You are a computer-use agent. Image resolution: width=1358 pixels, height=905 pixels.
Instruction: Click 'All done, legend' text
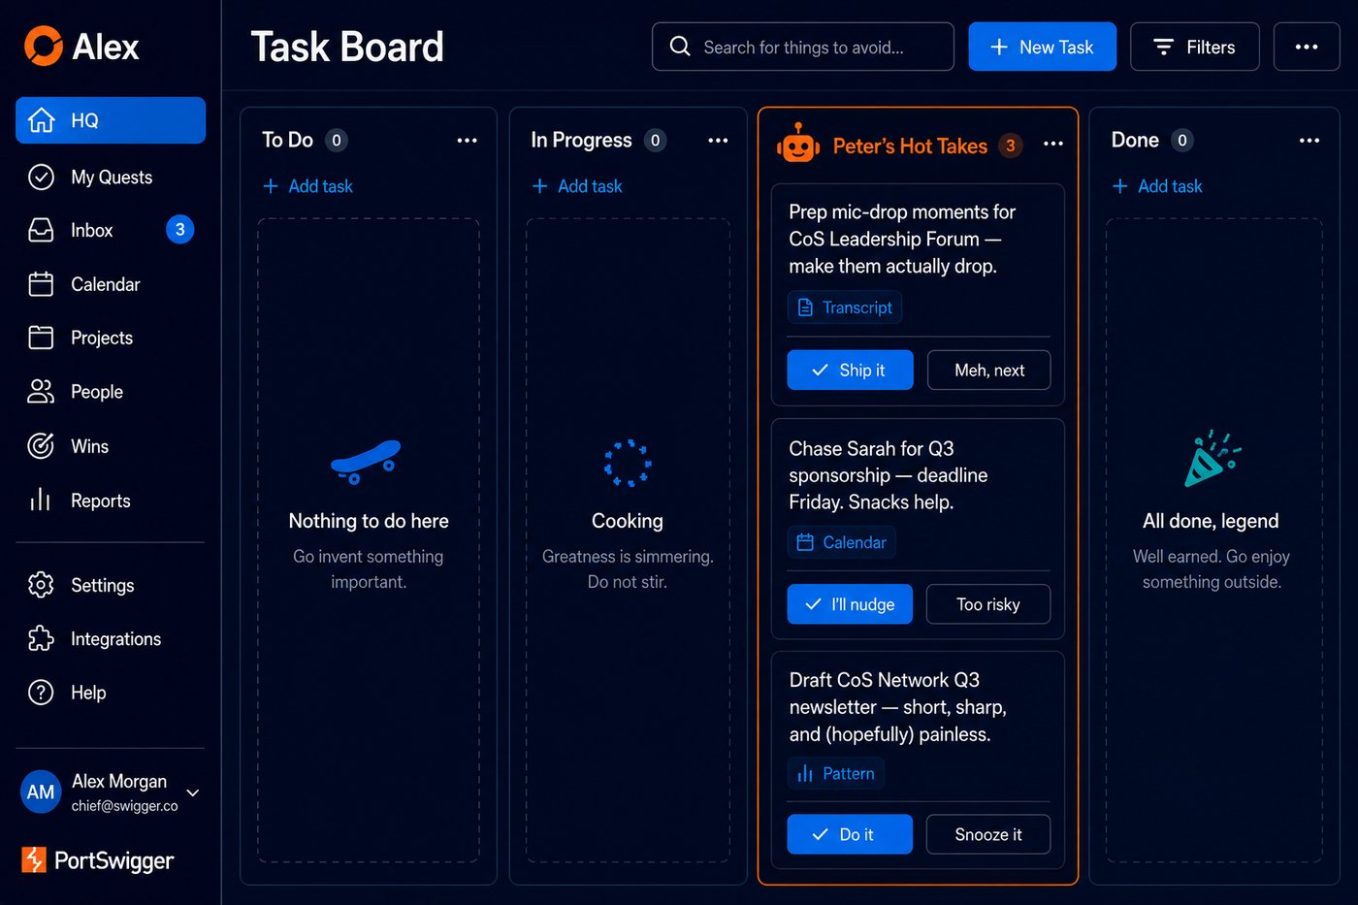click(1211, 521)
